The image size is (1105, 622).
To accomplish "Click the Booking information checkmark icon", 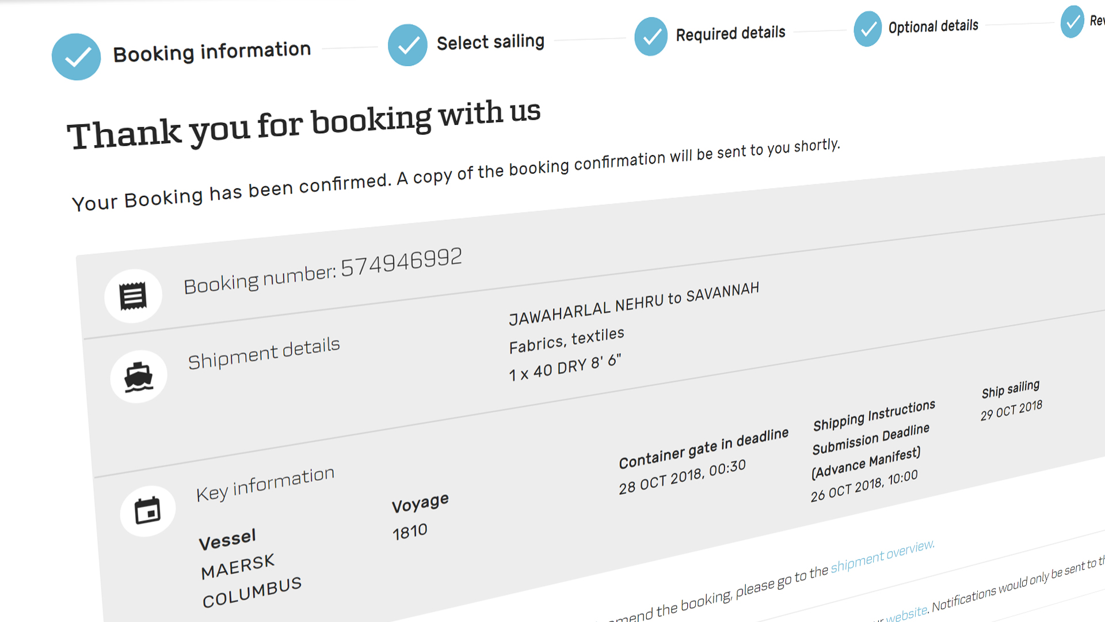I will [x=76, y=57].
